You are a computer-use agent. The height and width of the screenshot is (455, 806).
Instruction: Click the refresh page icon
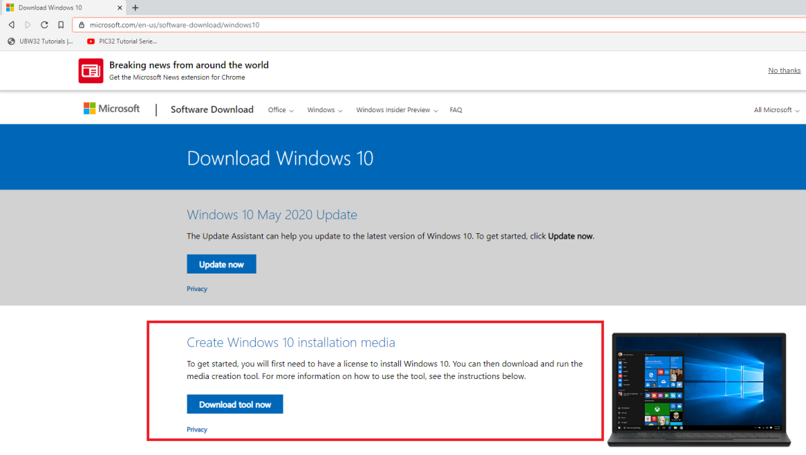pyautogui.click(x=44, y=24)
